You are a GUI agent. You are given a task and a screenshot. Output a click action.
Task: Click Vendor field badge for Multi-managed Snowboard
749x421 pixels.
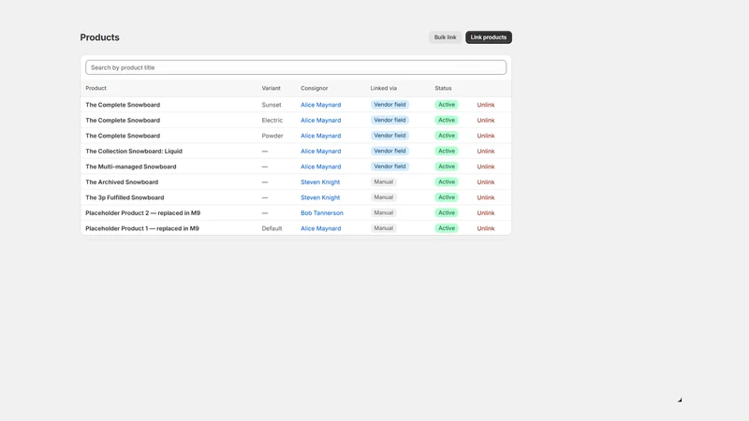click(389, 167)
